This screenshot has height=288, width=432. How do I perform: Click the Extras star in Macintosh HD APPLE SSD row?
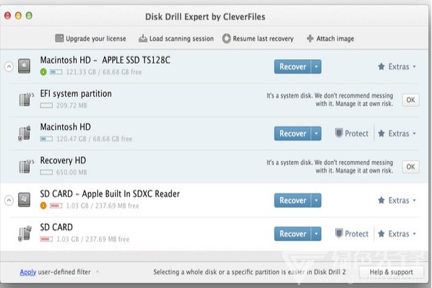(381, 66)
